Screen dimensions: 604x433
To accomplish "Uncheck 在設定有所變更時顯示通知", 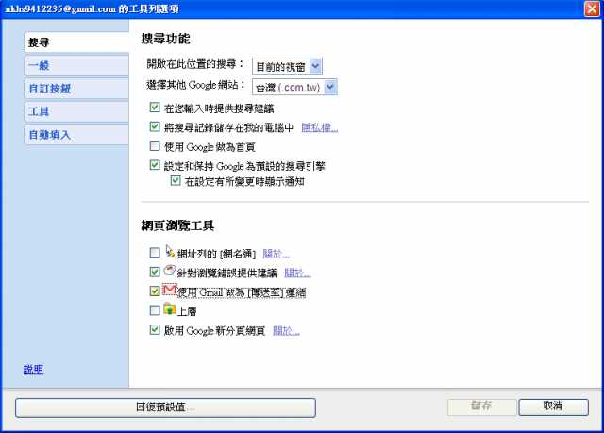I will (x=176, y=180).
